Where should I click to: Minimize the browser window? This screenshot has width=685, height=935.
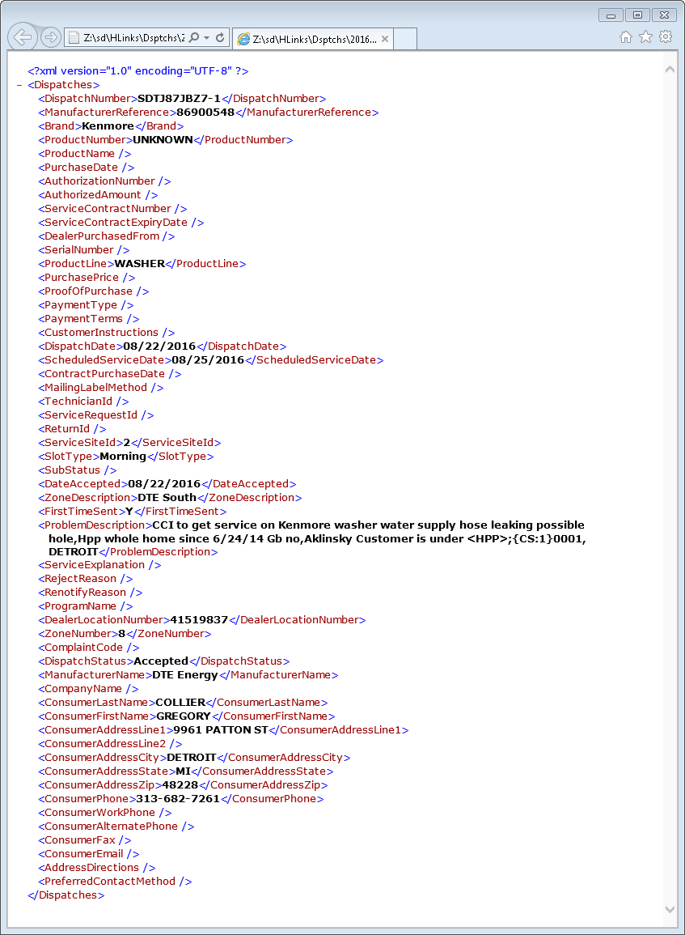point(610,15)
